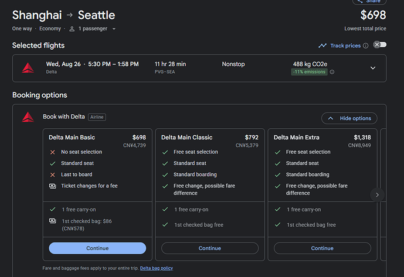Click the 488 kg CO2e text
Screen dimensions: 404x277
click(x=310, y=64)
